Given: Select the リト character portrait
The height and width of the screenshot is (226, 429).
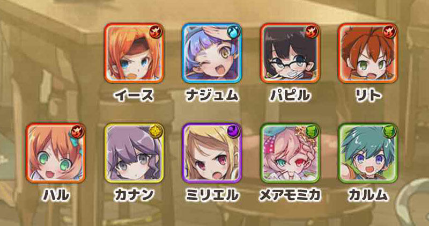Looking at the screenshot, I should click(x=368, y=53).
